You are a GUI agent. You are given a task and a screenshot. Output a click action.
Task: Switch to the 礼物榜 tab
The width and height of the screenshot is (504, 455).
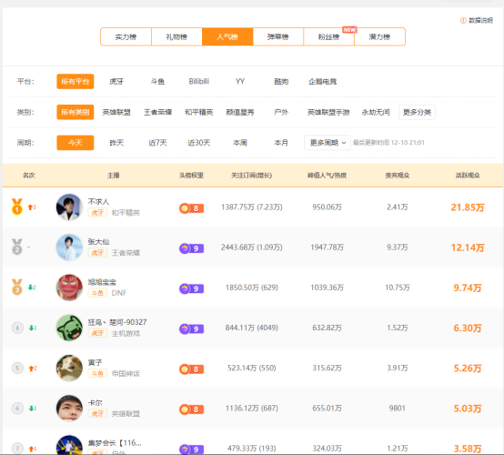pos(176,37)
